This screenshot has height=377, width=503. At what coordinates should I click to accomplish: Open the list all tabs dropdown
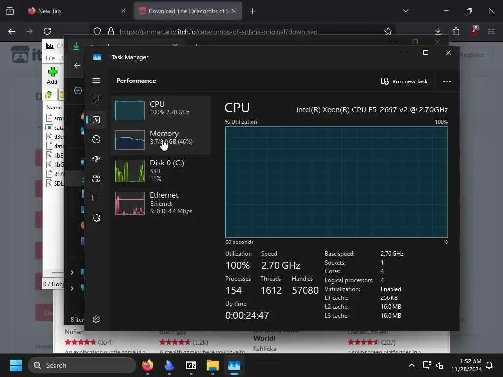[x=406, y=11]
